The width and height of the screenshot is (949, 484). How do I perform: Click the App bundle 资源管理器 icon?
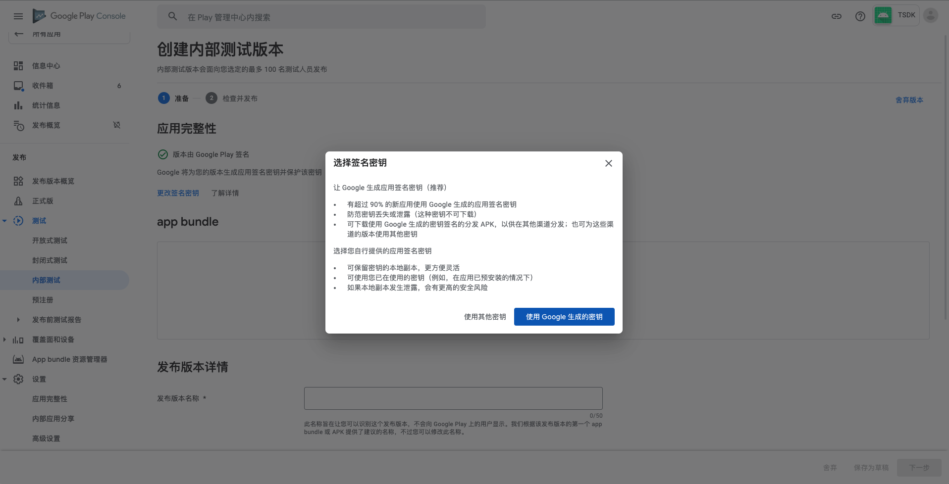point(18,359)
